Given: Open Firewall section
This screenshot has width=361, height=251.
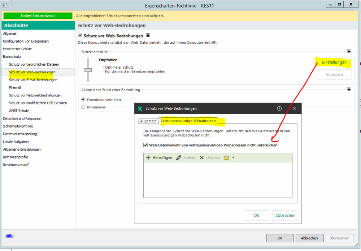Looking at the screenshot, I should coord(15,87).
